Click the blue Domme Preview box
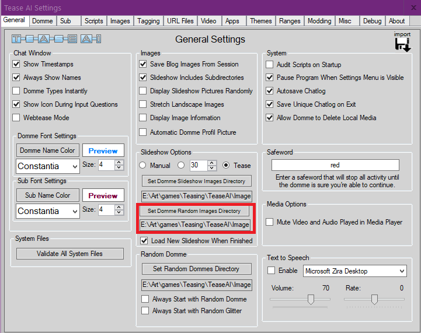 click(103, 150)
